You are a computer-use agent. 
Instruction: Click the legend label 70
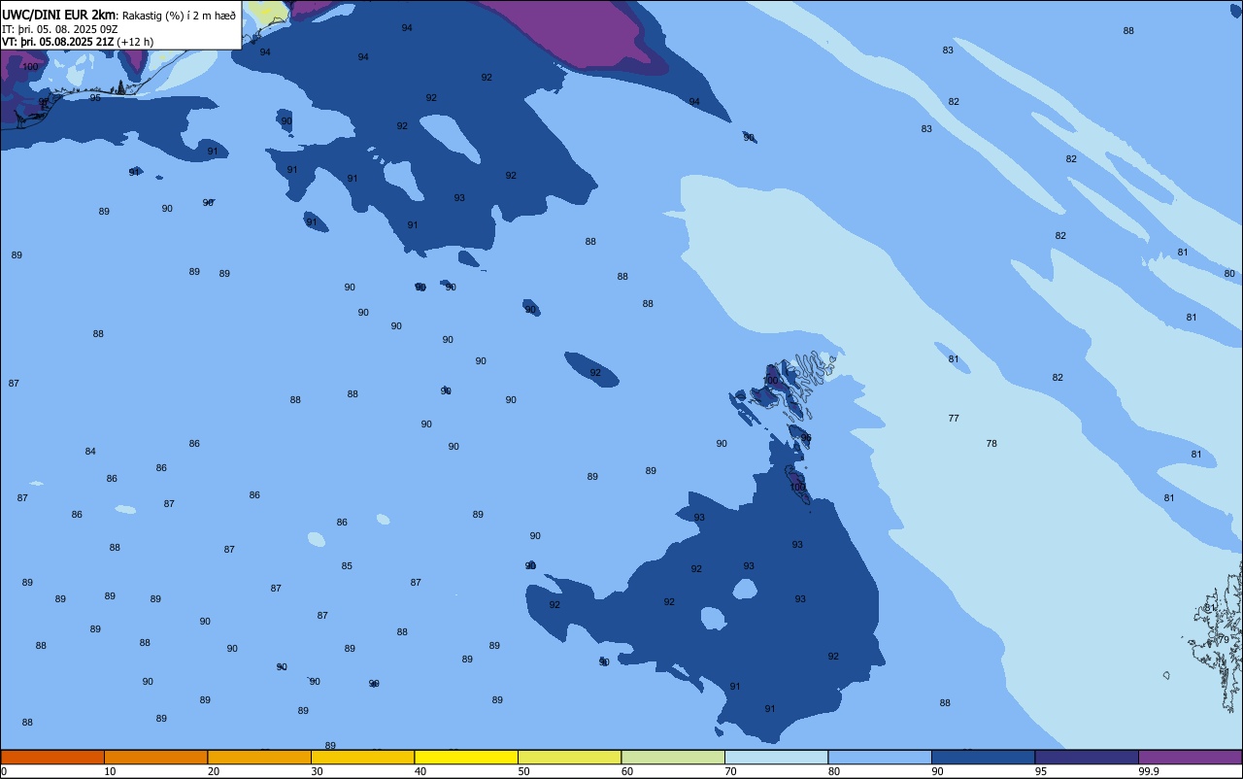(730, 771)
